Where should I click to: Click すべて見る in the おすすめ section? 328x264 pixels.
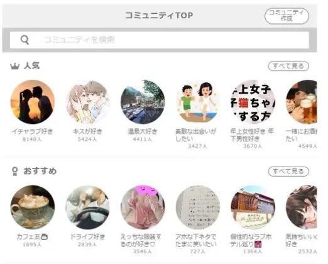click(288, 172)
